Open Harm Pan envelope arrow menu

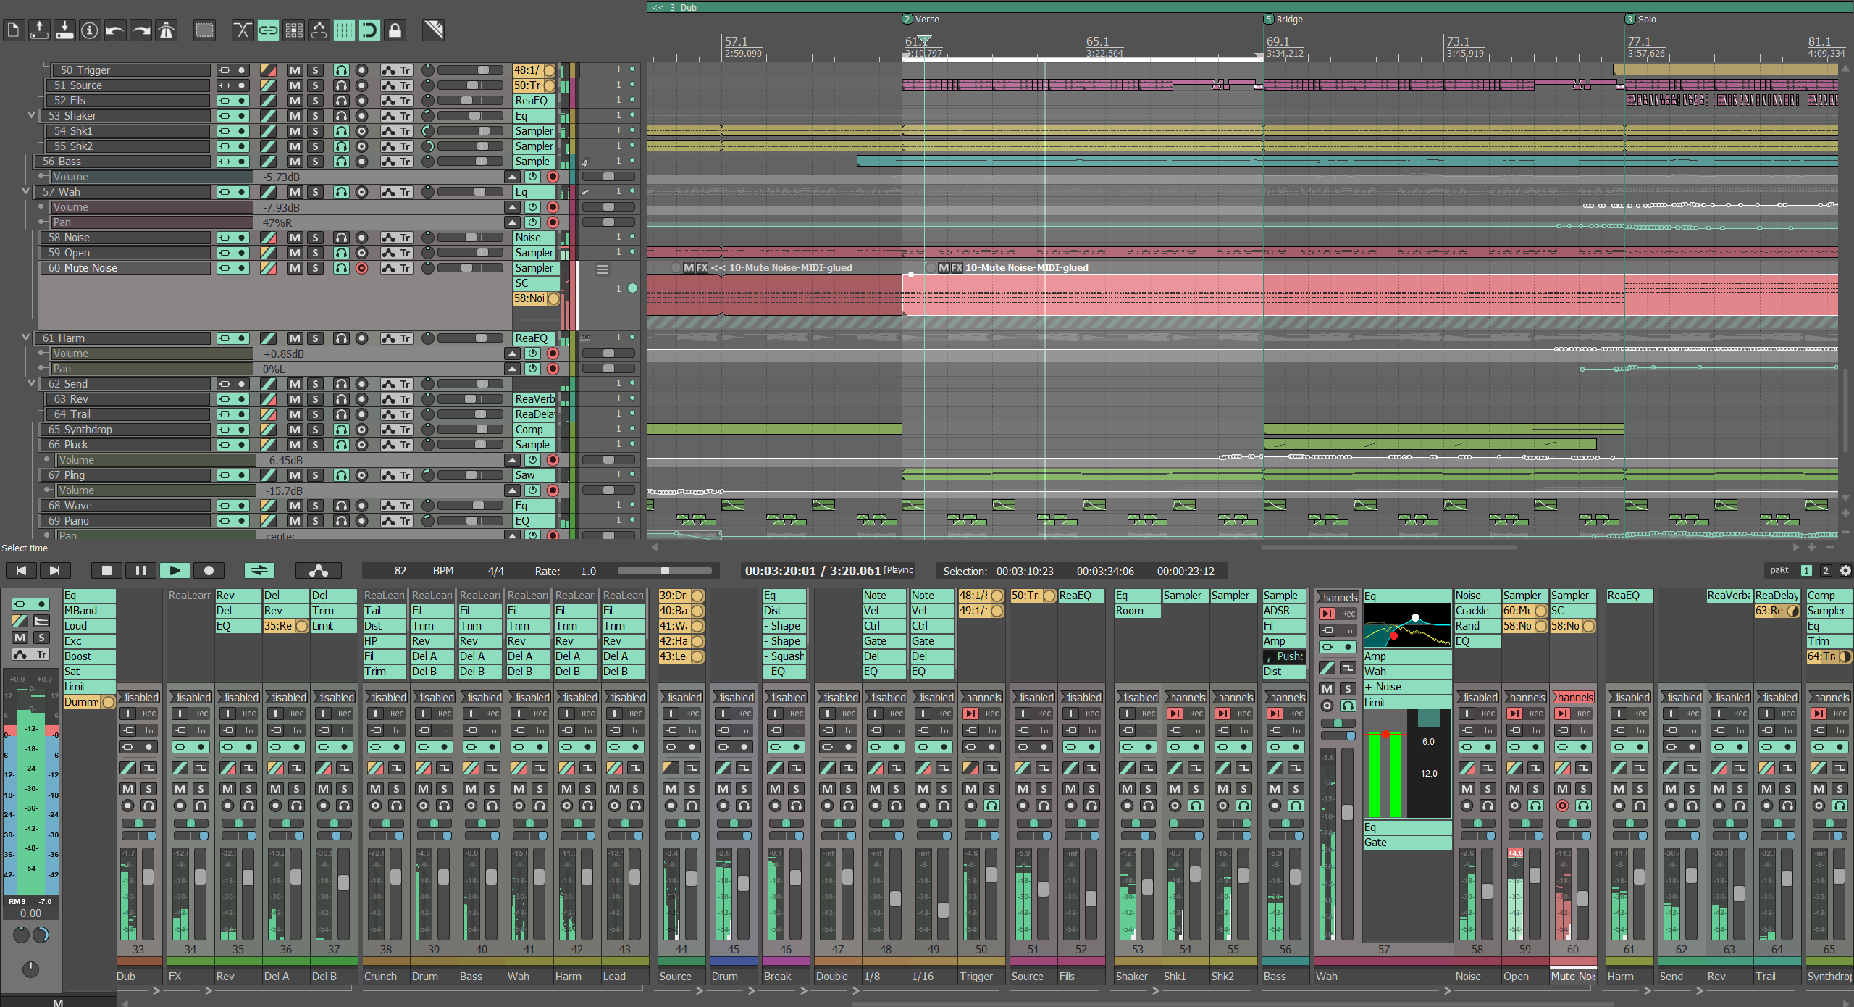(512, 369)
